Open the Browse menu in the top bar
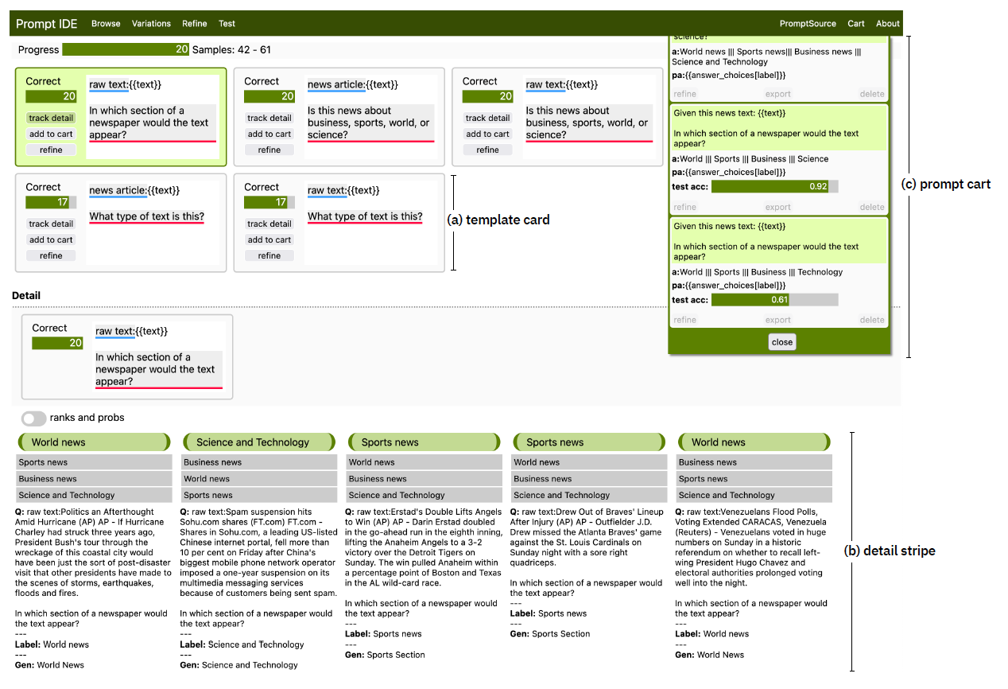The height and width of the screenshot is (689, 1008). click(106, 23)
